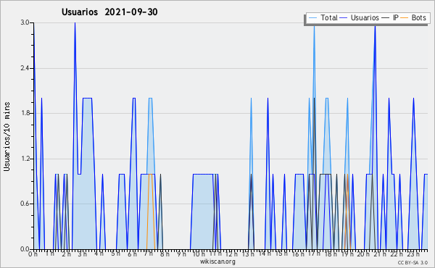Click the y-axis value 0.0
Screen dimensions: 435x268
(x=25, y=249)
